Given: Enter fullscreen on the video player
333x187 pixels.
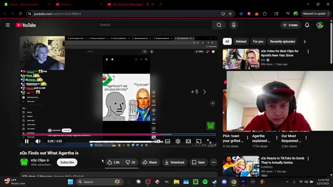Looking at the screenshot, I should [x=209, y=141].
